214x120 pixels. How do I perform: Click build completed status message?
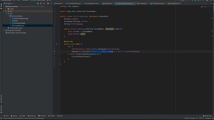(x=24, y=118)
